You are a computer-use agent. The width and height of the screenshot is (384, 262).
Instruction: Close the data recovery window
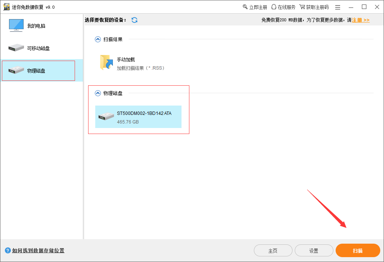click(377, 7)
